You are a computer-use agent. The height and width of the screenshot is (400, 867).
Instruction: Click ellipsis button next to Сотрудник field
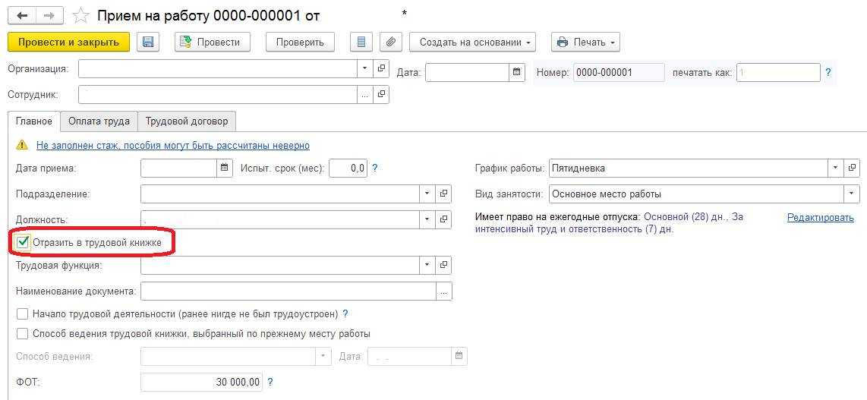pos(365,95)
